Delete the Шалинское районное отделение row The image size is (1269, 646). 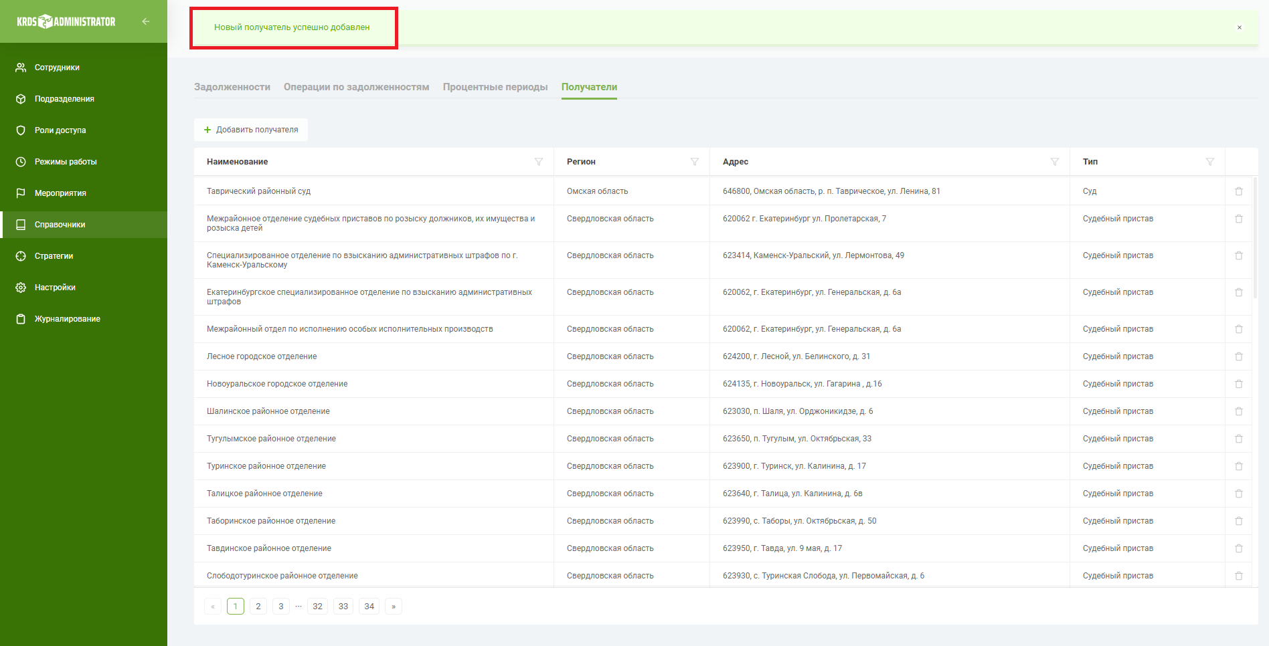tap(1239, 411)
